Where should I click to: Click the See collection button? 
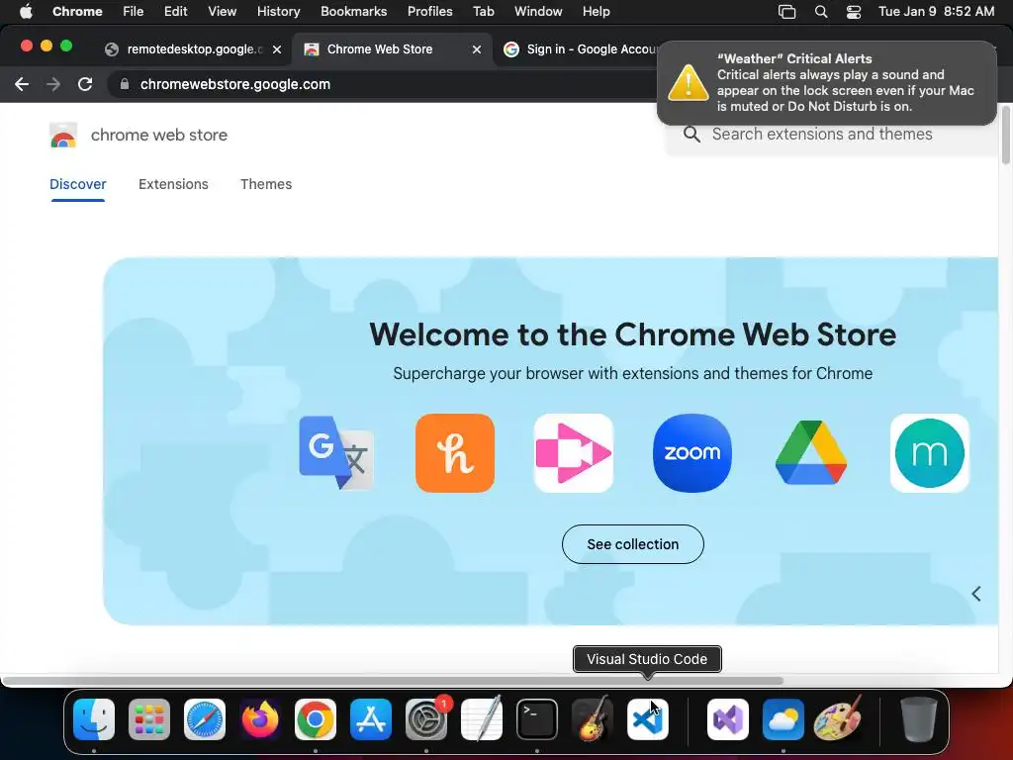632,544
